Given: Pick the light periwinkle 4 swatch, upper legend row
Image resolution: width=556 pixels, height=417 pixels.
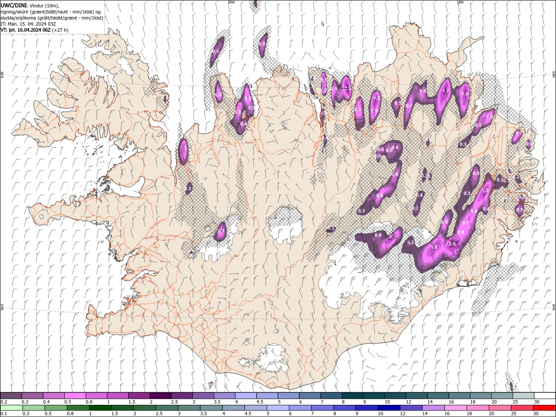Looking at the screenshot, I should (x=245, y=396).
